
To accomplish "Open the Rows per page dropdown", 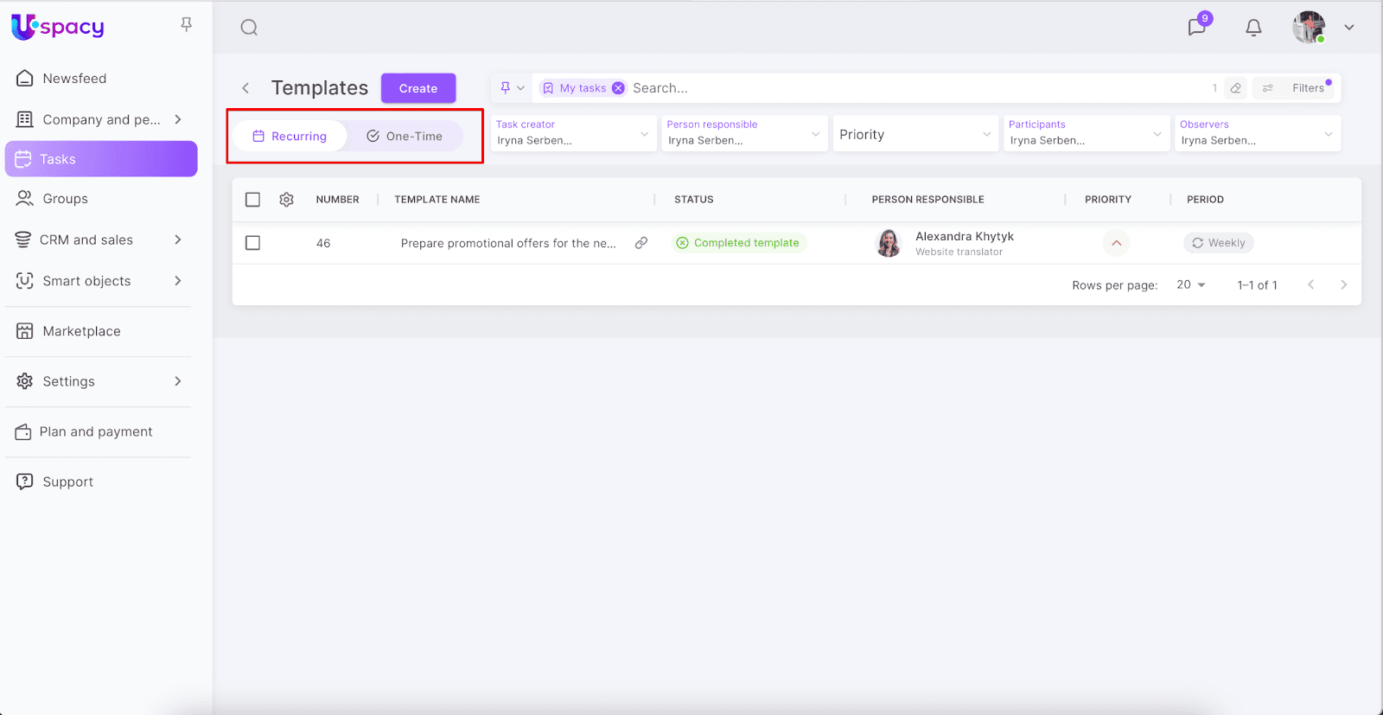I will [x=1190, y=285].
